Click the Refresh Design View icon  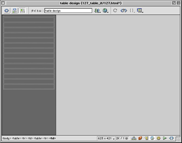pos(115,11)
